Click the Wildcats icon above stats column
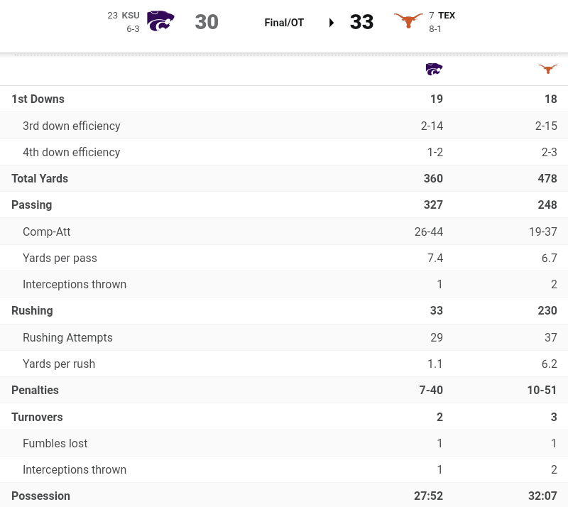 (x=434, y=69)
